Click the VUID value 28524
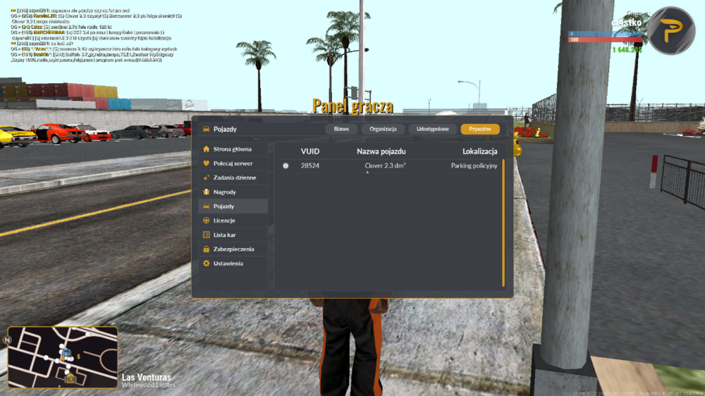 click(x=310, y=166)
